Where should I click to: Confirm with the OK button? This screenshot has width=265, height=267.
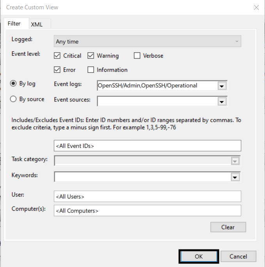click(x=199, y=256)
